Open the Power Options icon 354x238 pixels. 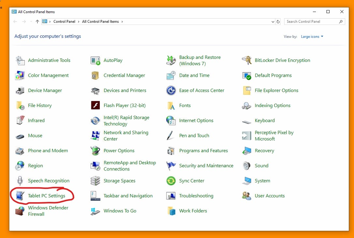click(95, 151)
